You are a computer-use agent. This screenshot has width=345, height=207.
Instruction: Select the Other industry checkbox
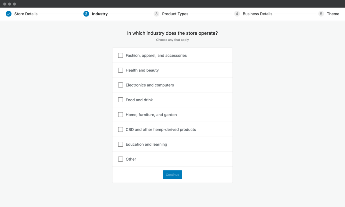[x=121, y=159]
